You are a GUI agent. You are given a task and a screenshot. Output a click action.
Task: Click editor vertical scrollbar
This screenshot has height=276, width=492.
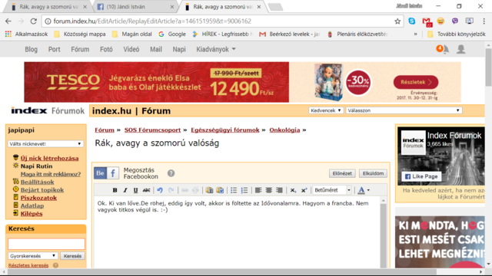click(x=383, y=232)
